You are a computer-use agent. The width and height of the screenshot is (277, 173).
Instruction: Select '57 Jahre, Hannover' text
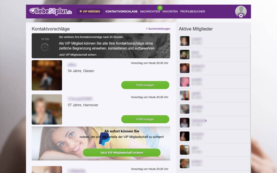83,105
